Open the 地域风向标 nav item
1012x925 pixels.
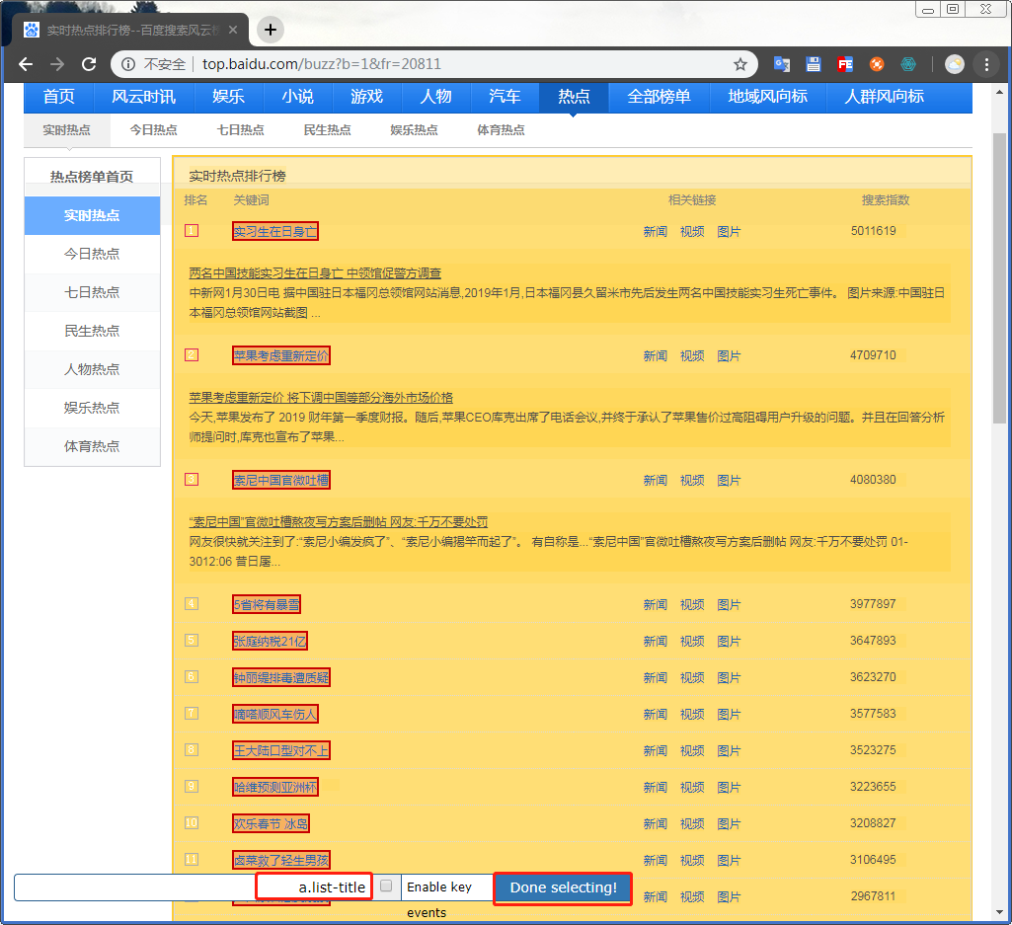tap(768, 97)
